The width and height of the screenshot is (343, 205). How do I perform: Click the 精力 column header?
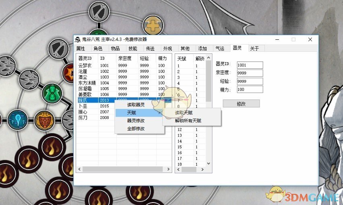[x=163, y=58]
